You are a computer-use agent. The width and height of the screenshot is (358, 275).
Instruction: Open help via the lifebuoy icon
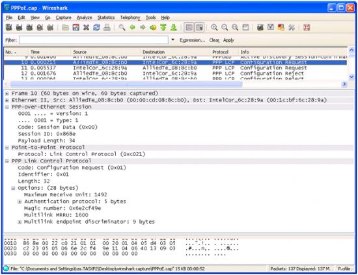coord(307,27)
